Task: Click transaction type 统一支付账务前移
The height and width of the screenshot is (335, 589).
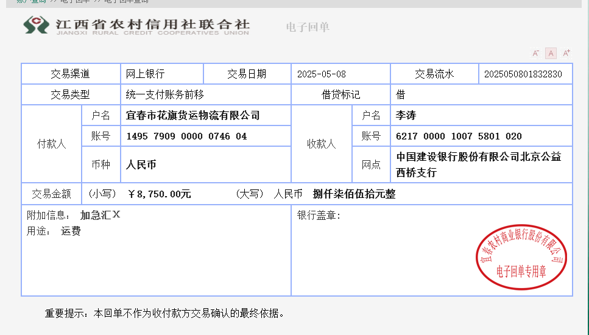Action: (165, 94)
